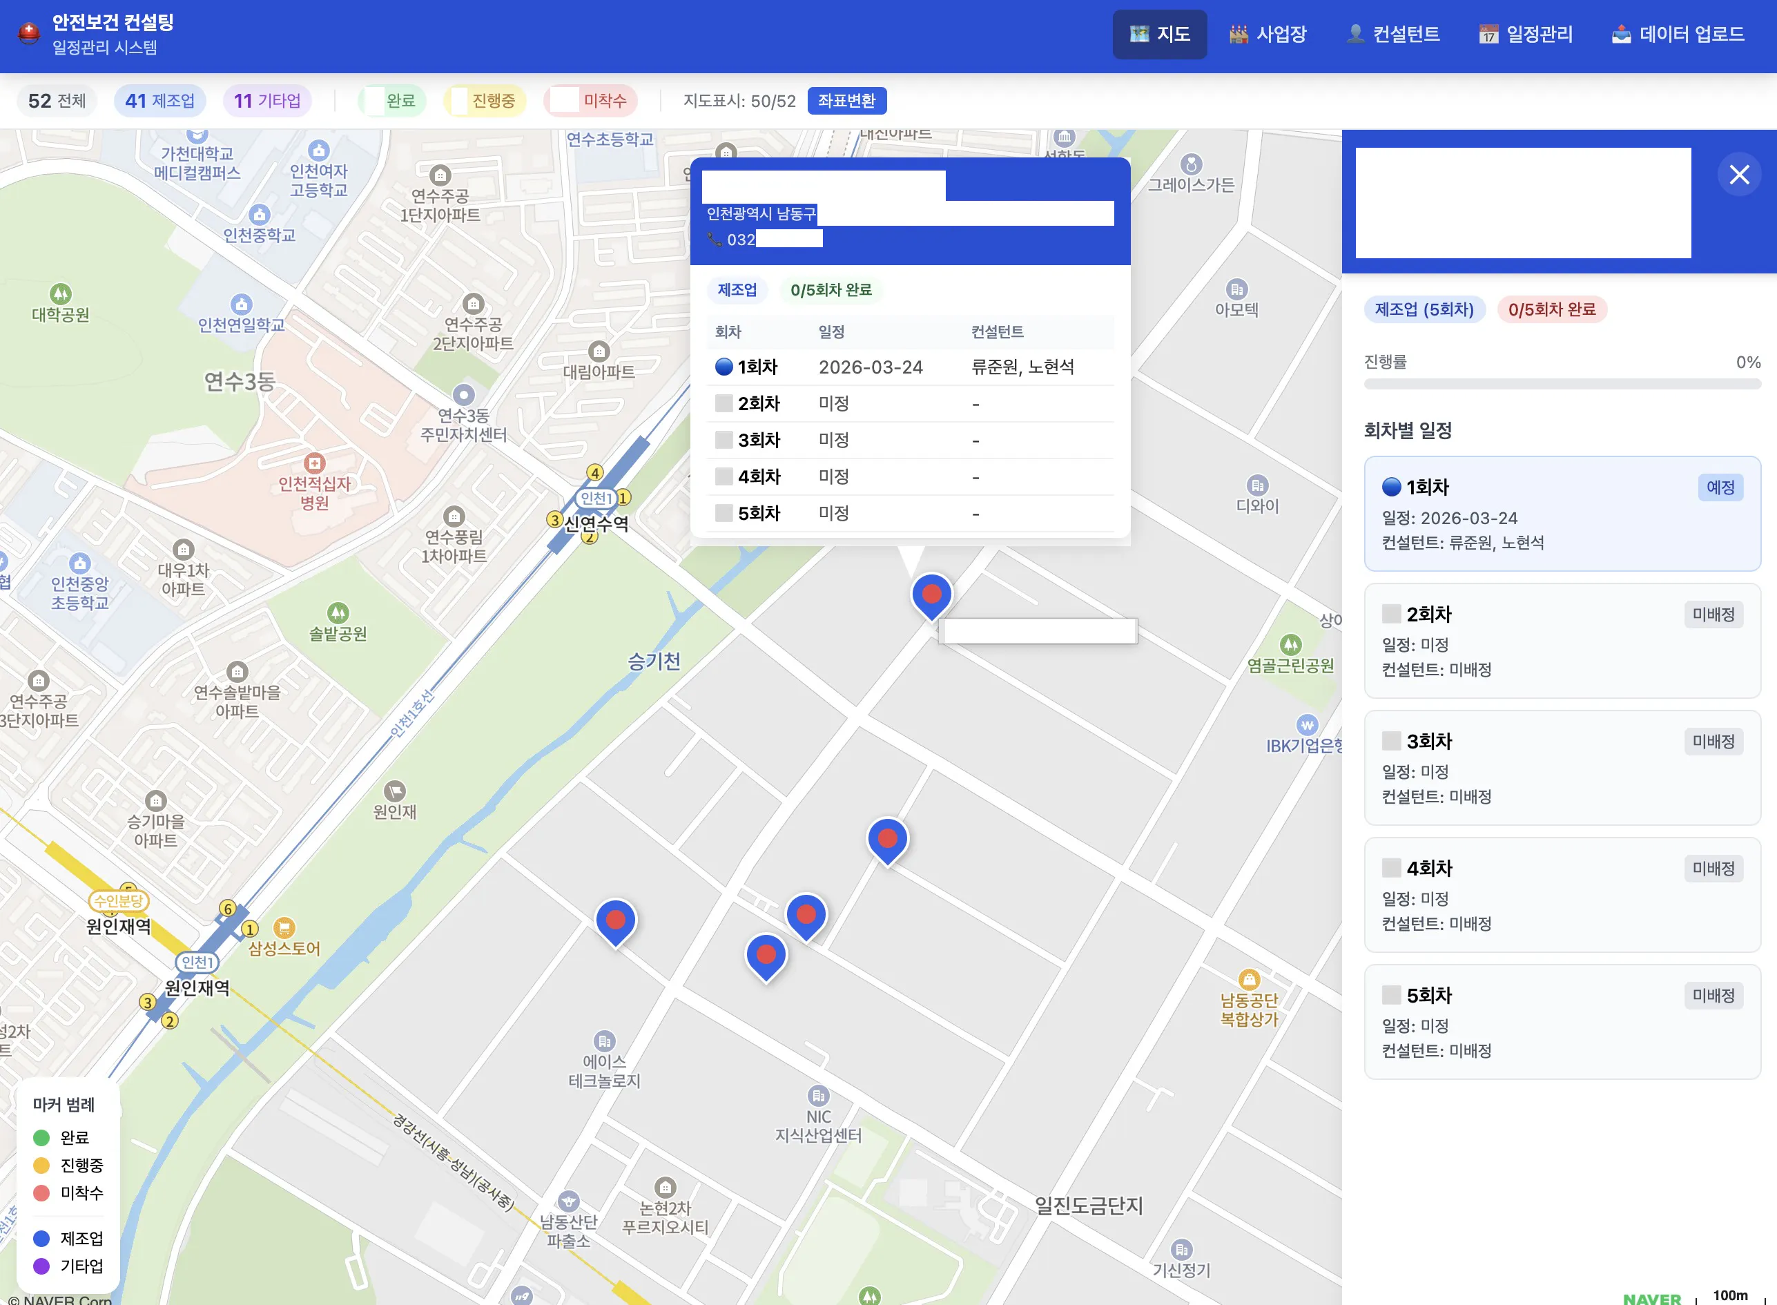Click the 신연수역 station label
Screen dimensions: 1777x1305
click(596, 524)
